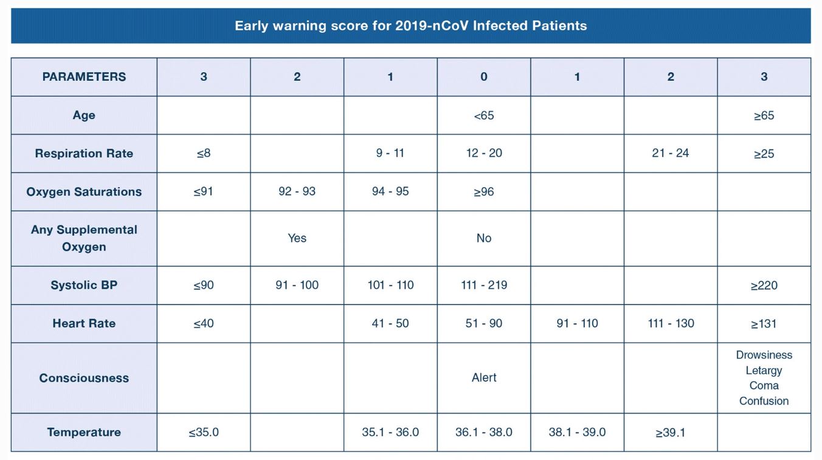Screen dimensions: 822x460
Task: Select the PARAMETERS header cell
Action: coord(84,77)
